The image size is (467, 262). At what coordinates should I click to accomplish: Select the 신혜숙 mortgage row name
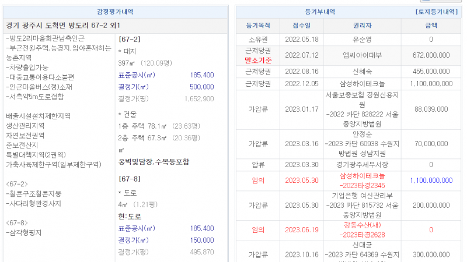point(363,71)
